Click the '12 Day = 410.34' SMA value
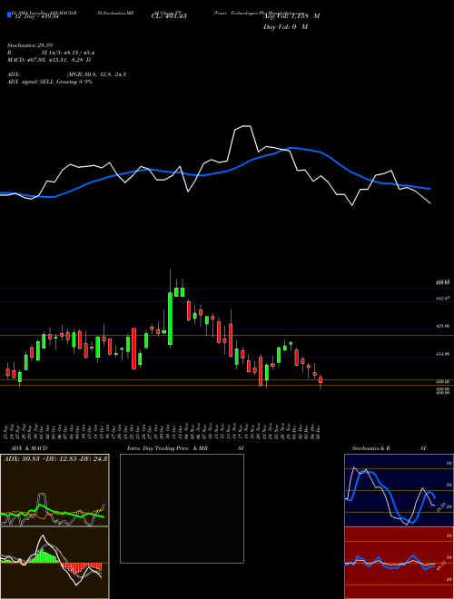Image resolution: width=454 pixels, height=599 pixels. pos(36,16)
